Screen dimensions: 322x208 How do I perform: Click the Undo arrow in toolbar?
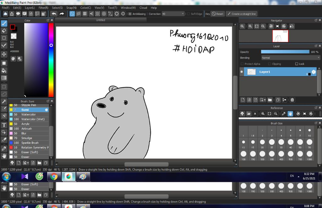tap(54, 14)
